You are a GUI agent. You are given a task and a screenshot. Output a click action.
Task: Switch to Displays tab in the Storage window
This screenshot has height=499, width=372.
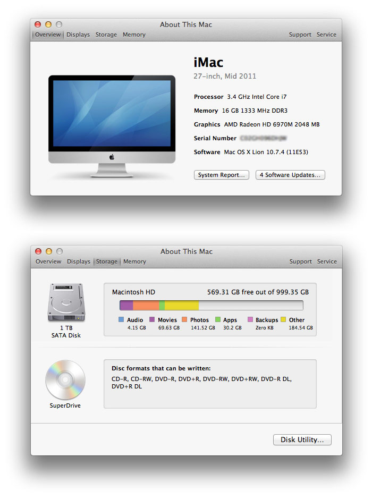point(79,261)
